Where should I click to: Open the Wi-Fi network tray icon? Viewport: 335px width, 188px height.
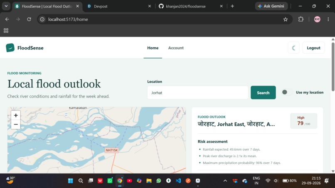coord(268,181)
